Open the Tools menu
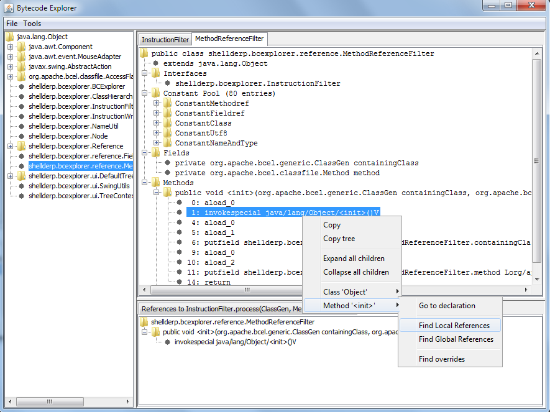 32,24
